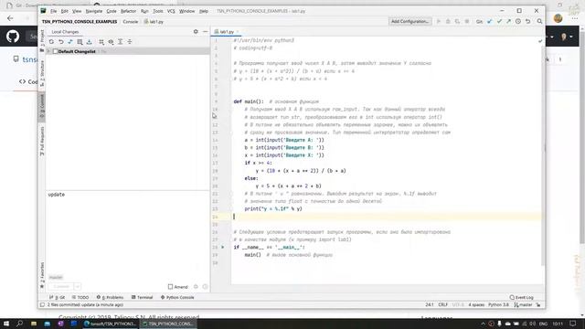Click the Shelve changes download icon
The image size is (585, 329).
point(90,42)
